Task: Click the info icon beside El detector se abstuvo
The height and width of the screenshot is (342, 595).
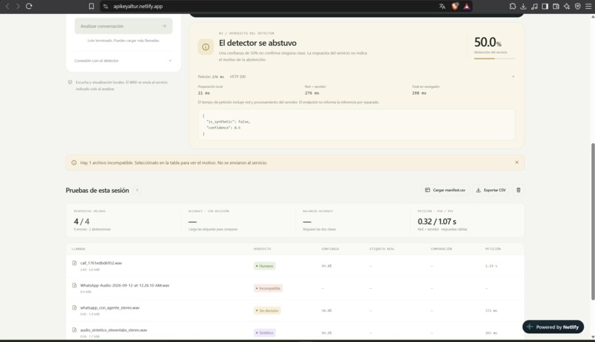Action: click(206, 47)
